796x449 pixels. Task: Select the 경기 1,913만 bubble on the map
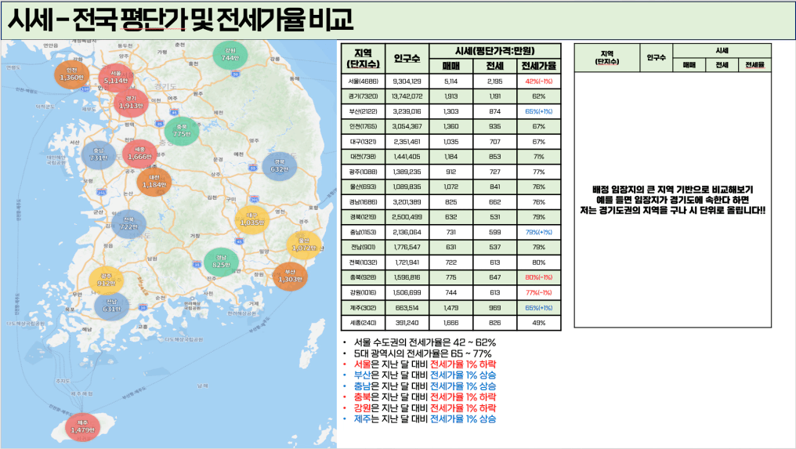pos(132,103)
